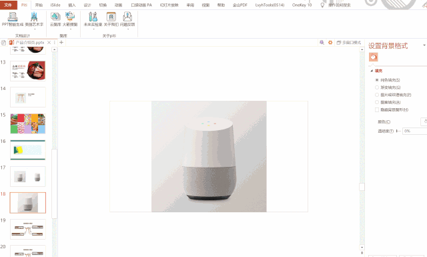
Task: Close the 产品介绍页.pptx tab
Action: [x=49, y=43]
